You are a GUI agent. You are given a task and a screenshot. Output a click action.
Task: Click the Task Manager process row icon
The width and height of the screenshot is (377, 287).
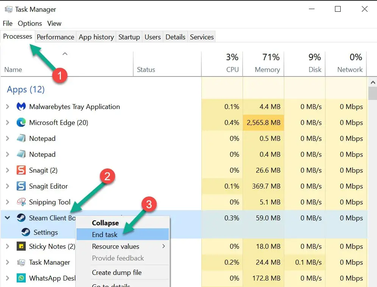click(x=21, y=262)
